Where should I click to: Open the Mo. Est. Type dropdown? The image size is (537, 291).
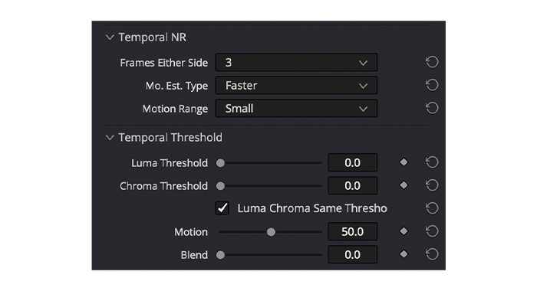pyautogui.click(x=296, y=85)
